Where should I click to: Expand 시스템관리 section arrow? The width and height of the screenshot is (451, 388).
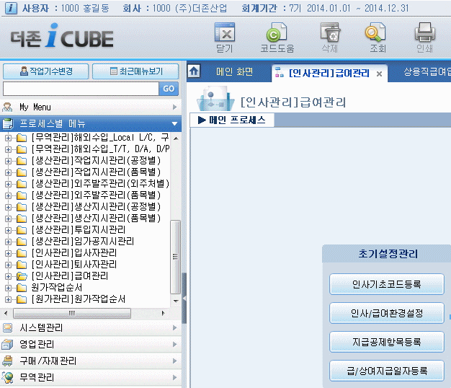[x=175, y=328]
